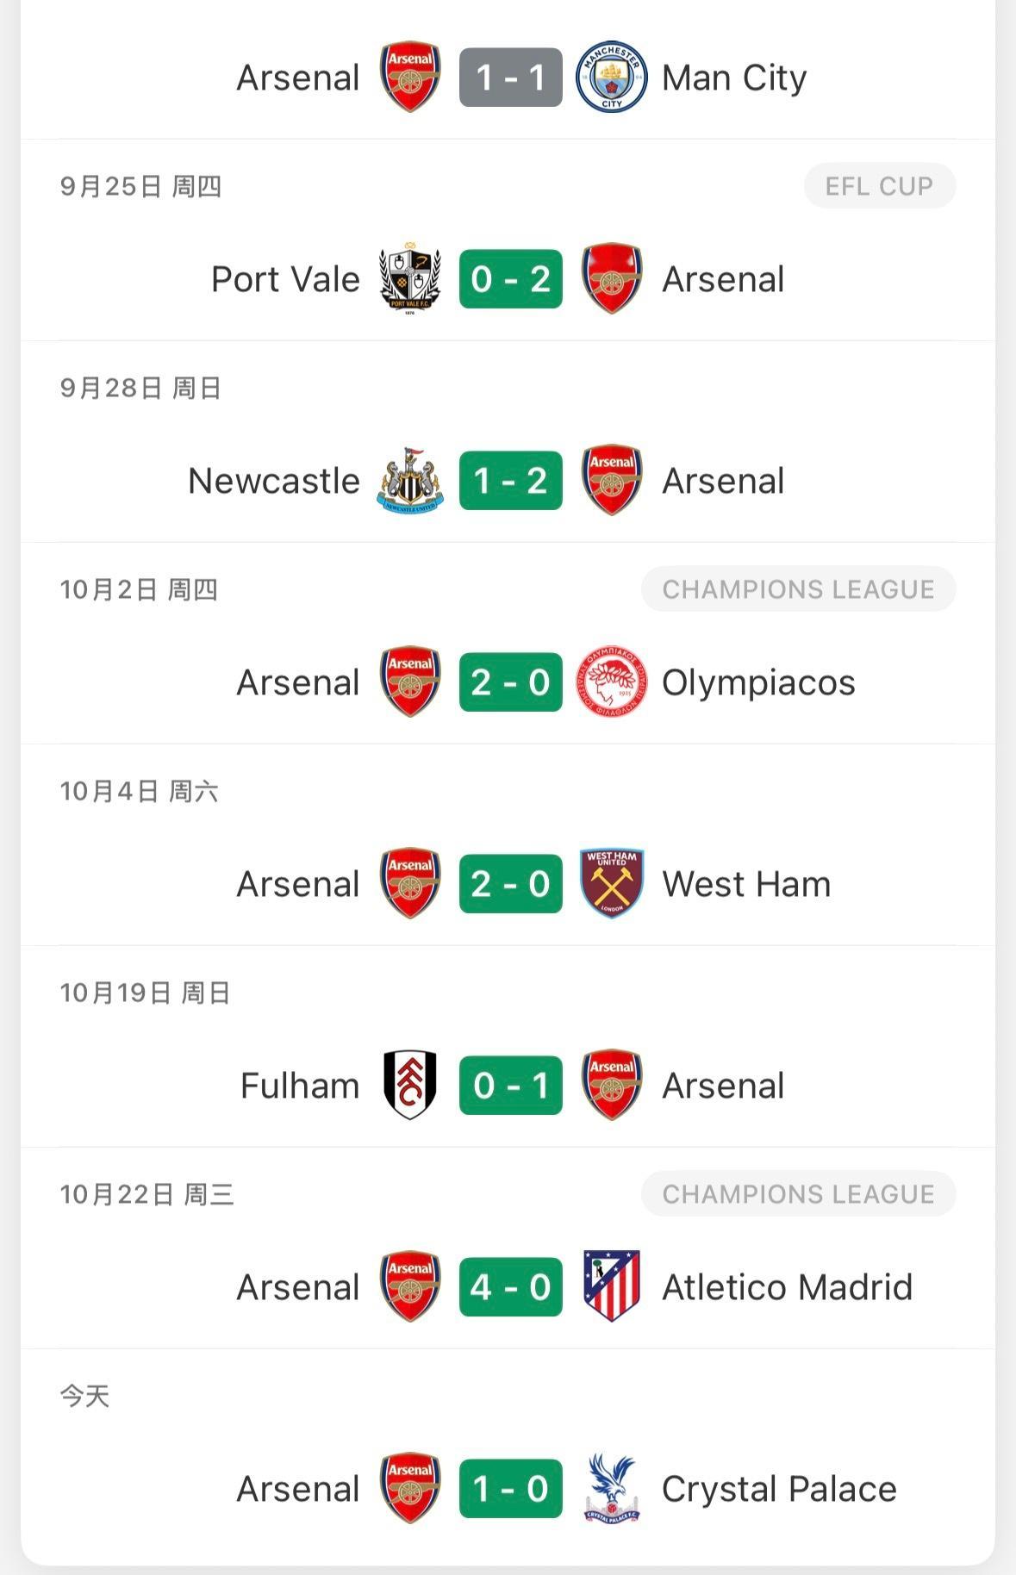Tap the West Ham United crest
The image size is (1016, 1575).
(x=612, y=883)
